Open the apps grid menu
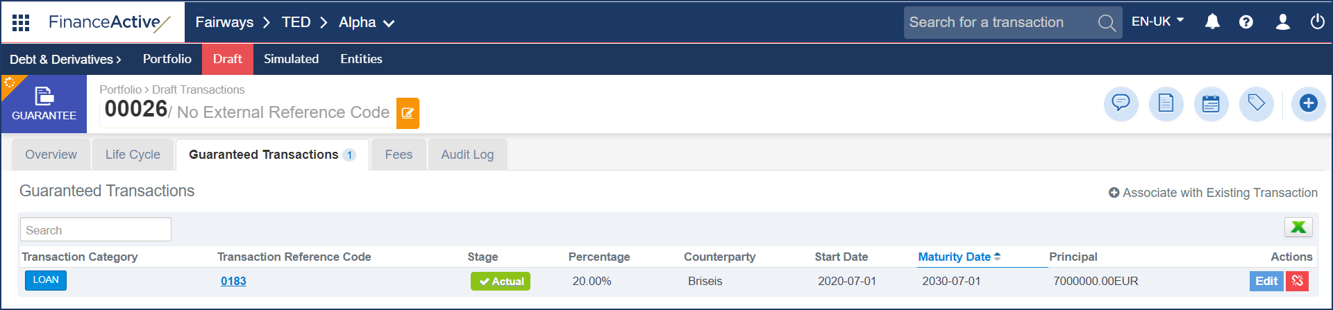Image resolution: width=1333 pixels, height=310 pixels. [21, 23]
